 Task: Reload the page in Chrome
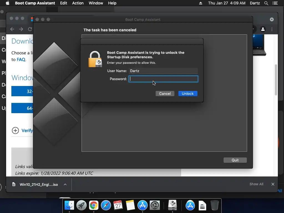click(30, 29)
